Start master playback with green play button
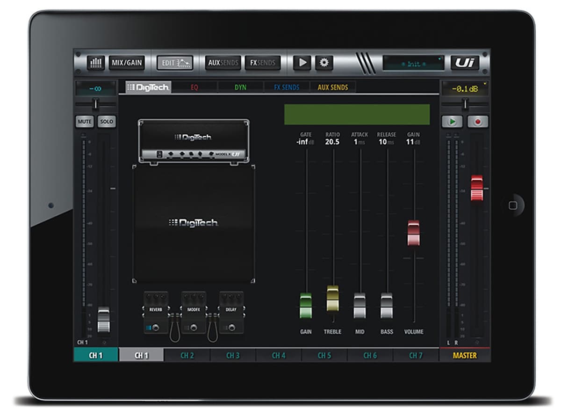561x417 pixels. click(x=452, y=122)
